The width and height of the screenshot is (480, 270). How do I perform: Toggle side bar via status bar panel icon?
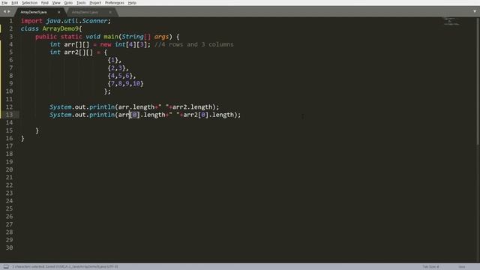pos(6,267)
